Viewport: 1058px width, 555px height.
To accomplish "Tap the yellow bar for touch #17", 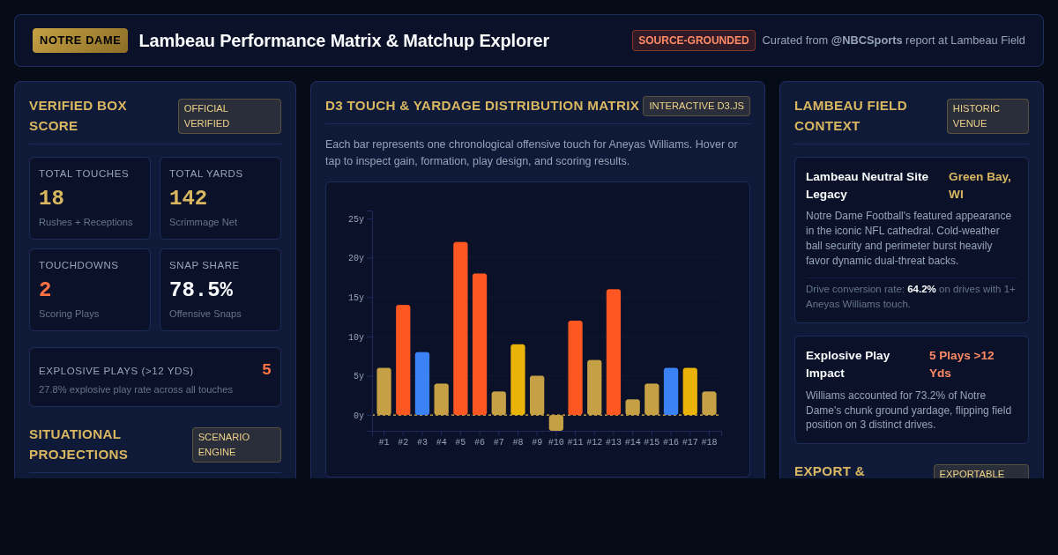I will tap(690, 392).
